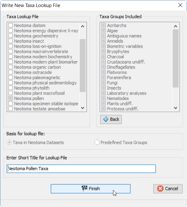Image resolution: width=187 pixels, height=207 pixels.
Task: Toggle the Charcoal taxa group checkbox
Action: click(103, 57)
